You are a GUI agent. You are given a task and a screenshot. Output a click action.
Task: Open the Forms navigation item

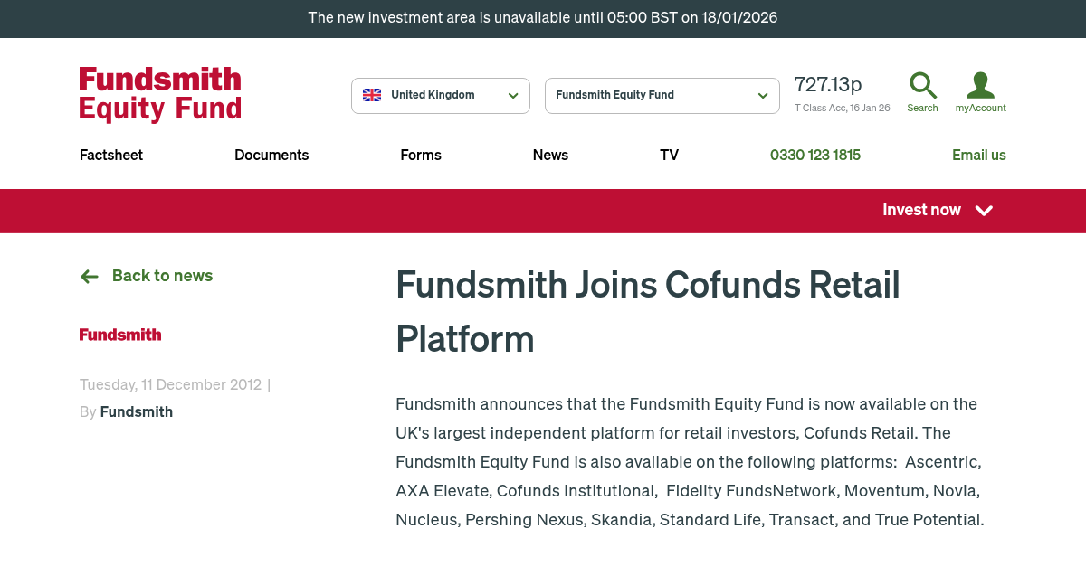click(x=421, y=155)
